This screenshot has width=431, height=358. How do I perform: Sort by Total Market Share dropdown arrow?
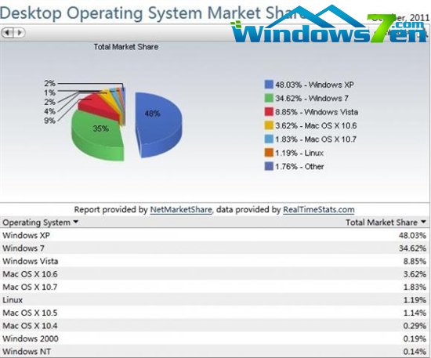424,222
